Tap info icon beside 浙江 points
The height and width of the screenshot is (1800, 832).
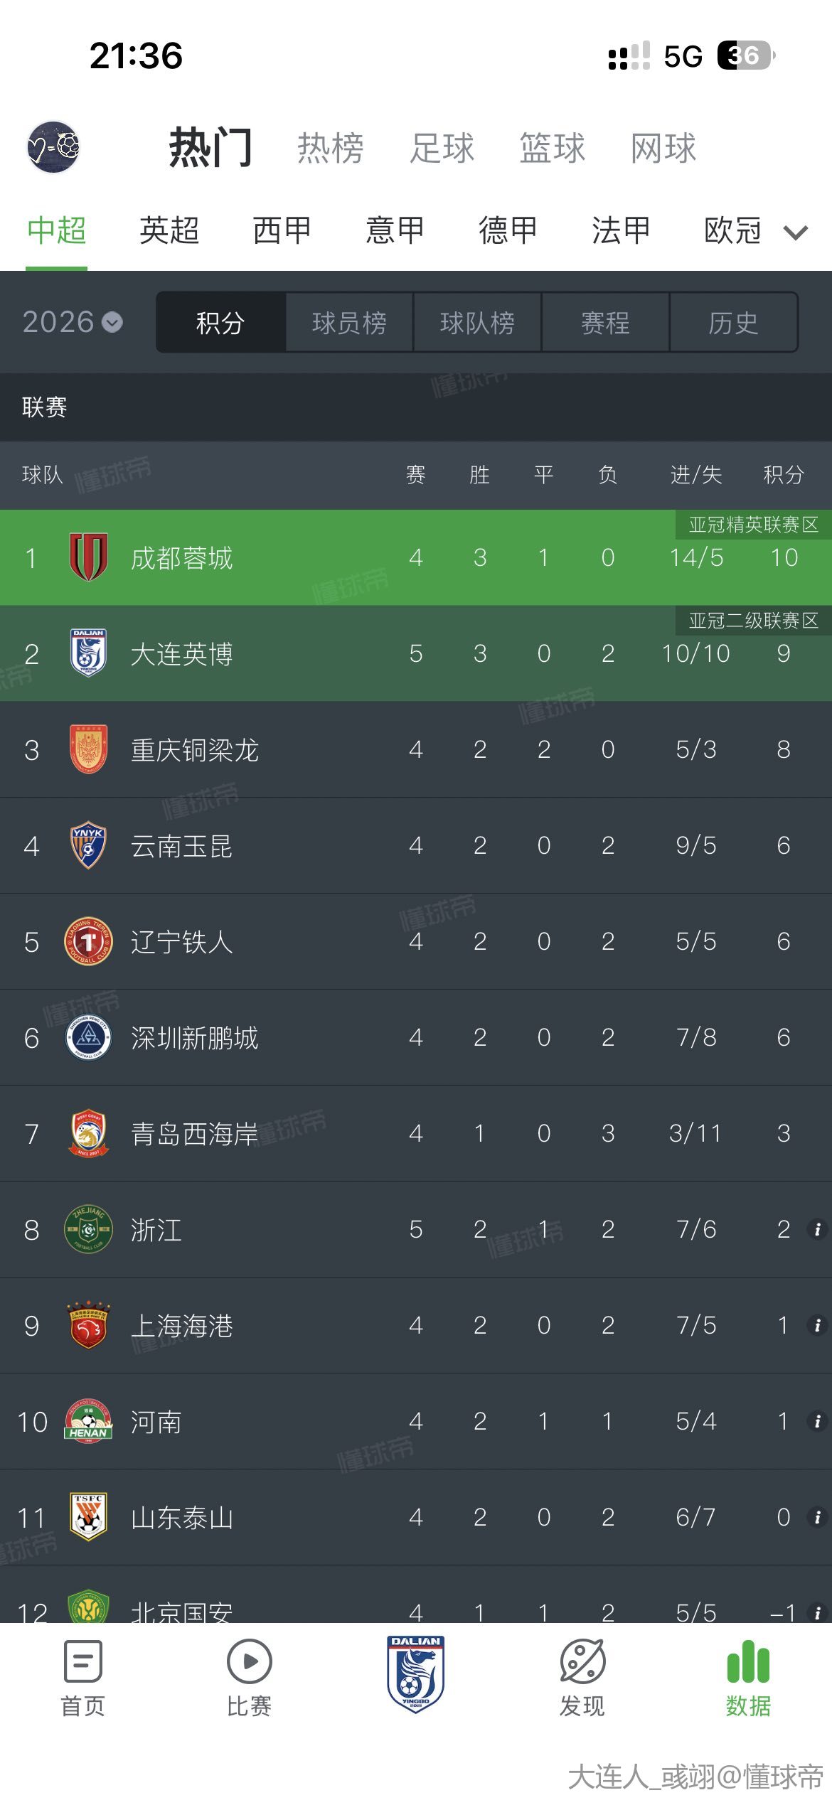[817, 1229]
